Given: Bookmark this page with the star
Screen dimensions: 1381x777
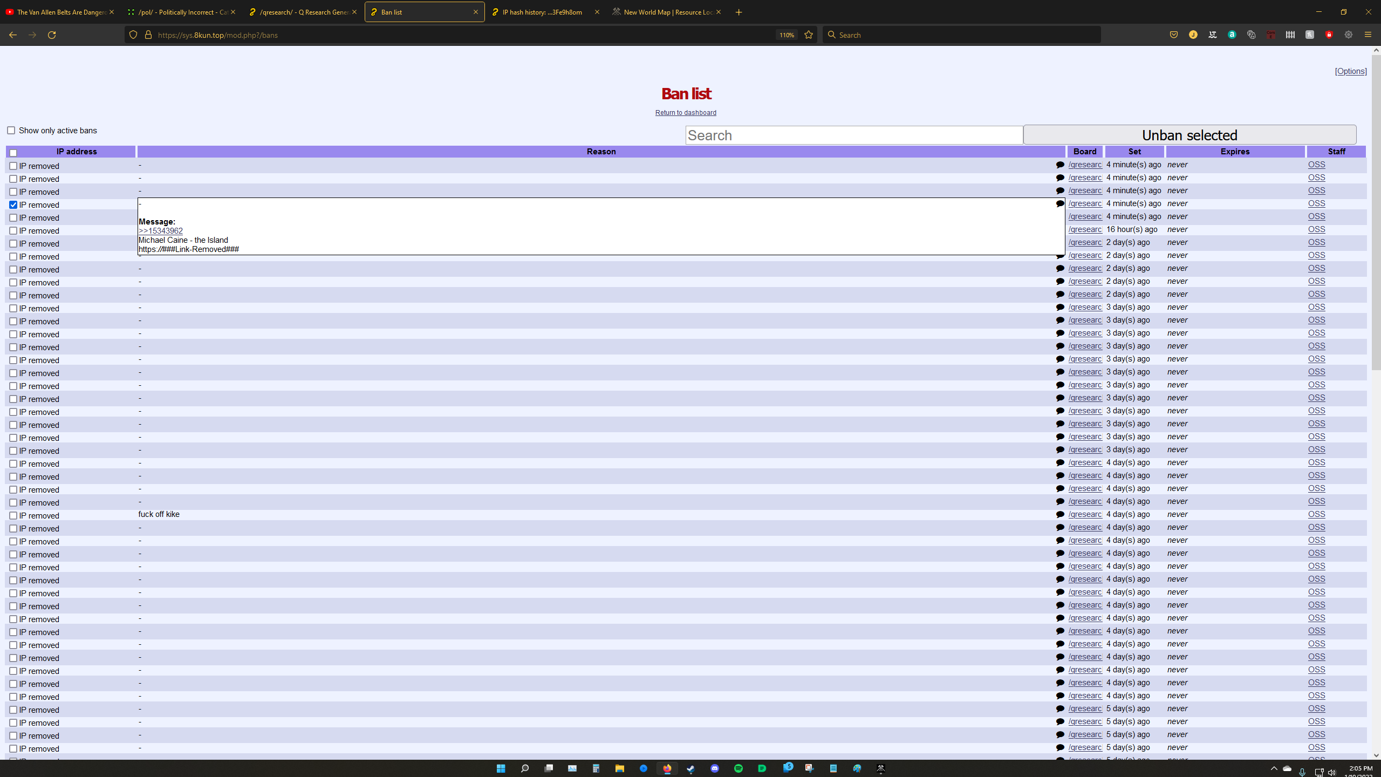Looking at the screenshot, I should (809, 35).
